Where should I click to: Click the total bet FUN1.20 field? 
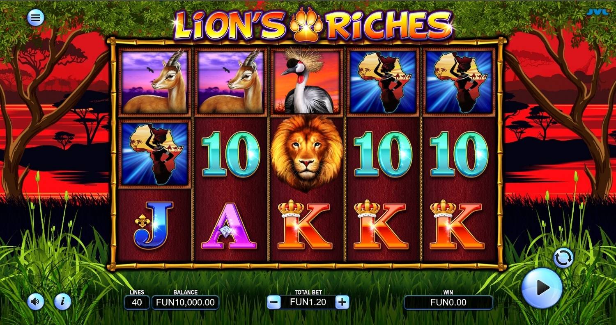pyautogui.click(x=308, y=302)
